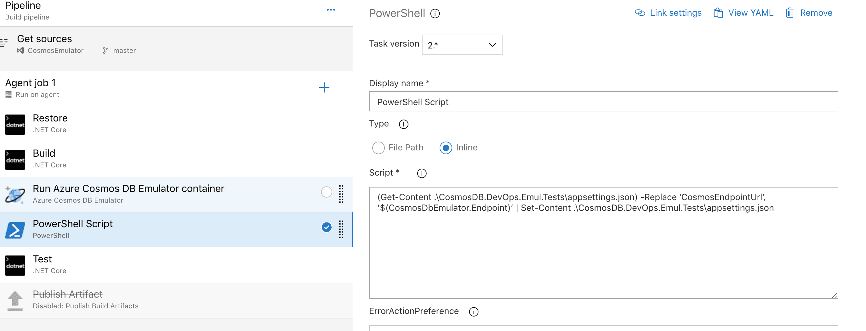The image size is (866, 331).
Task: Click the info icon next to PowerShell title
Action: (435, 14)
